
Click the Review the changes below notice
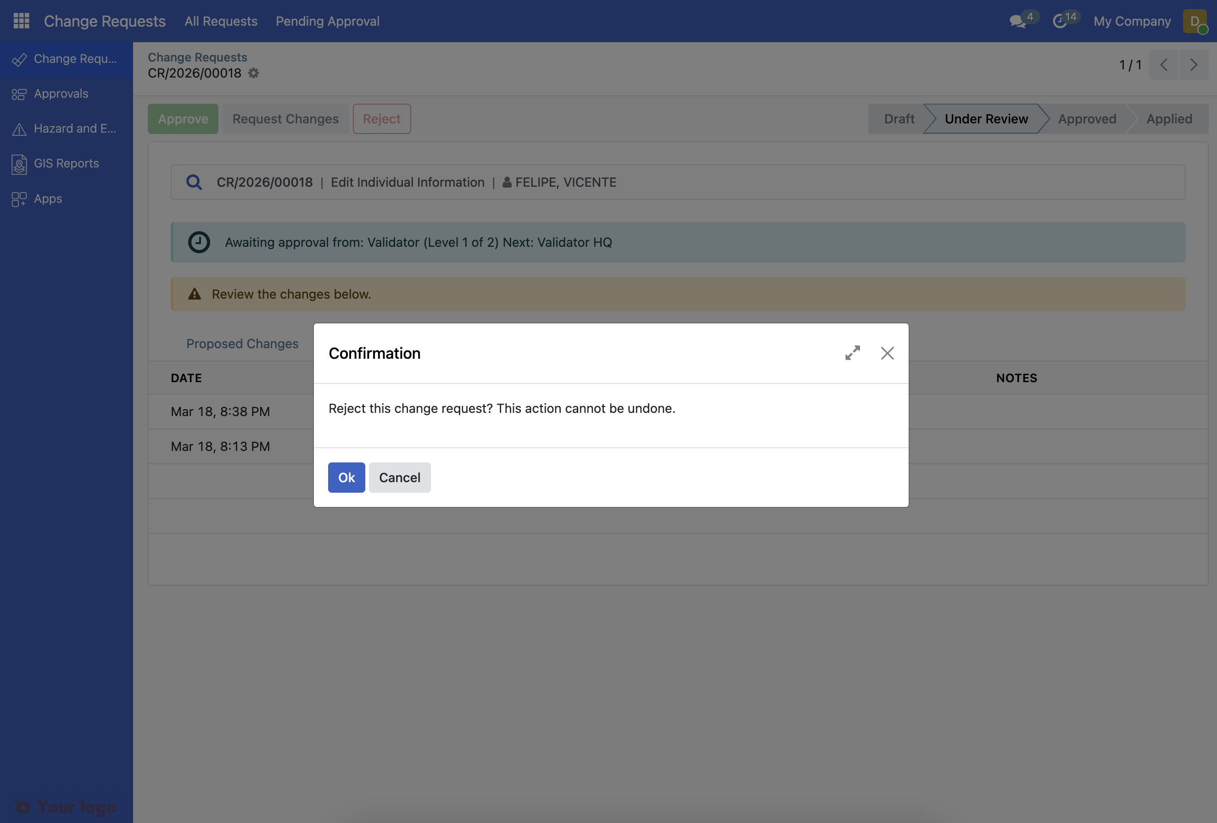[291, 294]
